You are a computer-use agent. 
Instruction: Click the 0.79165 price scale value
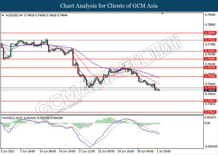pos(210,15)
